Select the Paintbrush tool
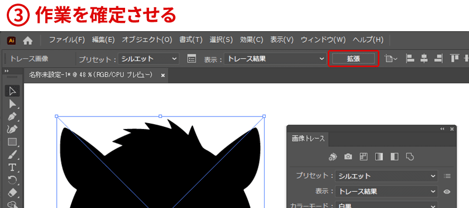This screenshot has width=469, height=208. tap(13, 154)
